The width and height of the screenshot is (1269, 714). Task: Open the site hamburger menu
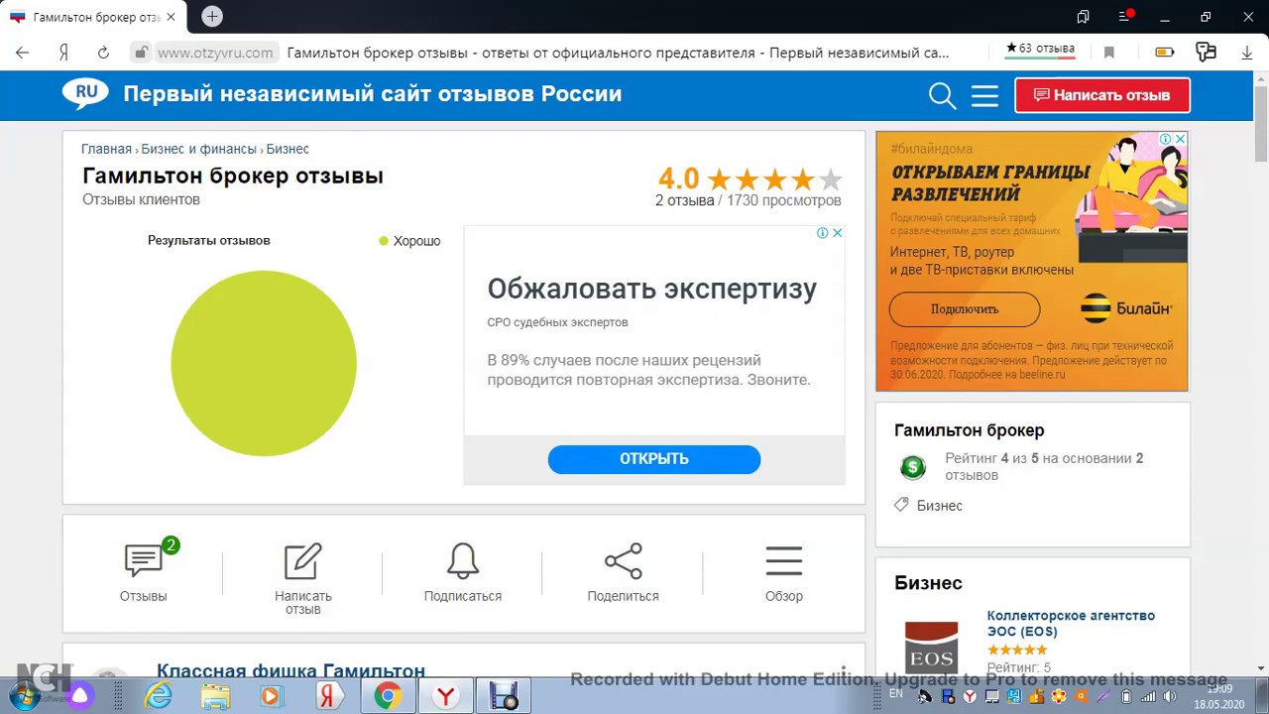click(984, 95)
